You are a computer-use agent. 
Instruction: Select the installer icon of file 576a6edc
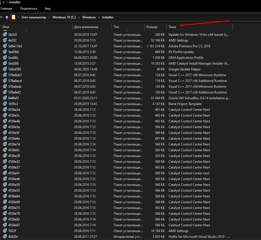point(5,86)
